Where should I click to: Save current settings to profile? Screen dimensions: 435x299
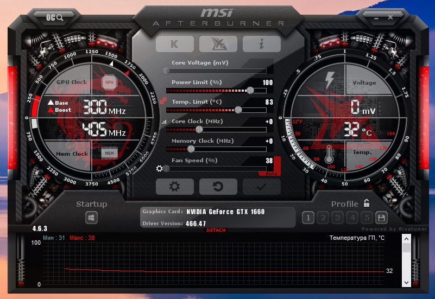[x=381, y=218]
